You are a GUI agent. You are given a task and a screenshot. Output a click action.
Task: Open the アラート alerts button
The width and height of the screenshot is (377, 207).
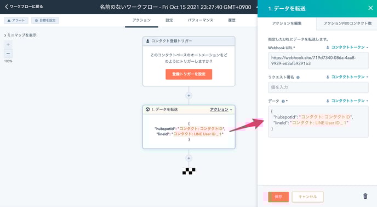pyautogui.click(x=16, y=20)
